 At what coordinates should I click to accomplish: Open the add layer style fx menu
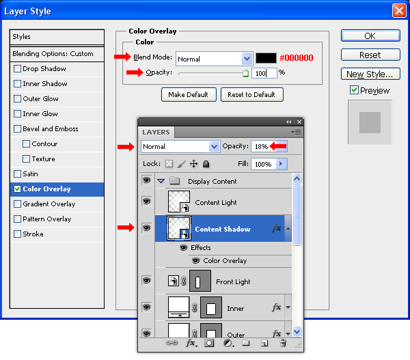tap(192, 344)
